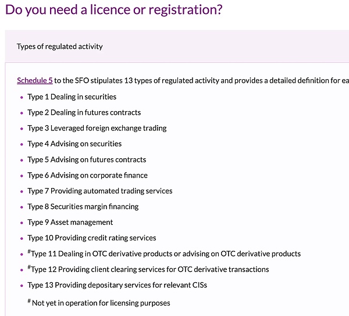Viewport: 349px width, 316px height.
Task: Click Type 10 Providing credit rating services
Action: point(91,238)
